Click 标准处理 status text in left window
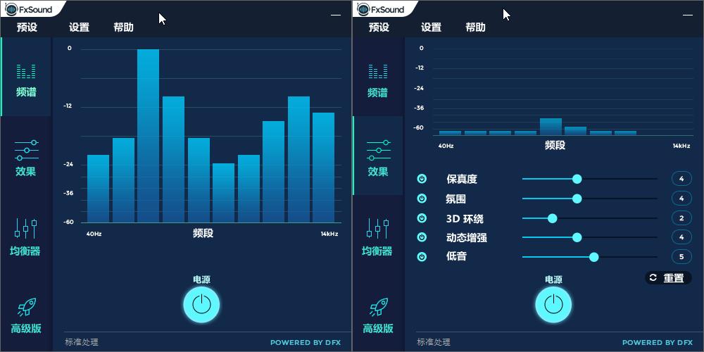The width and height of the screenshot is (704, 352). tap(82, 342)
